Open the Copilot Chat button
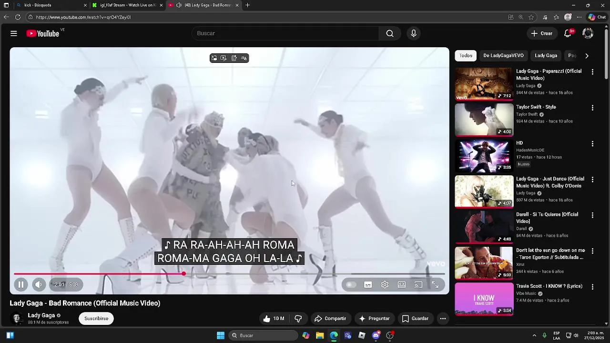The image size is (610, 343). tap(597, 17)
